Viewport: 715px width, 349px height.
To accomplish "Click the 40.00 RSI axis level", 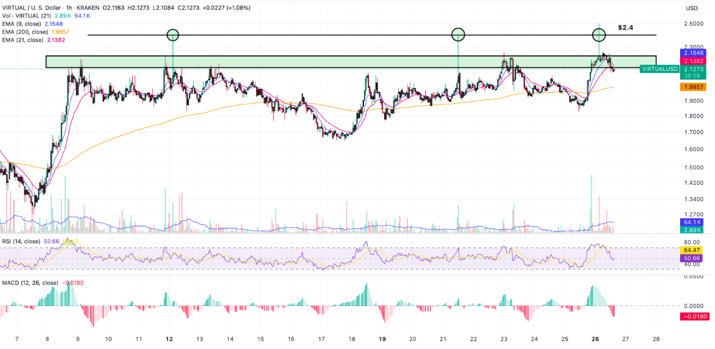I will 691,264.
